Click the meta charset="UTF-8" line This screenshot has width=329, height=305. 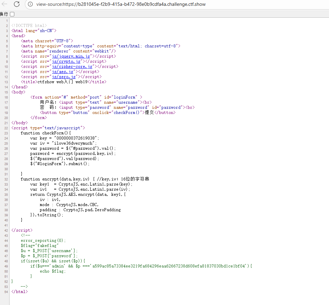click(x=47, y=41)
